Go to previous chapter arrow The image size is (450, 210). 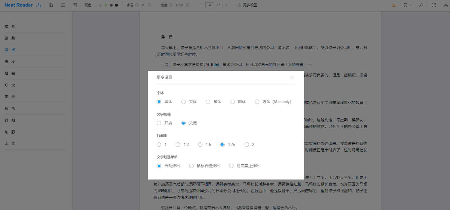201,5
